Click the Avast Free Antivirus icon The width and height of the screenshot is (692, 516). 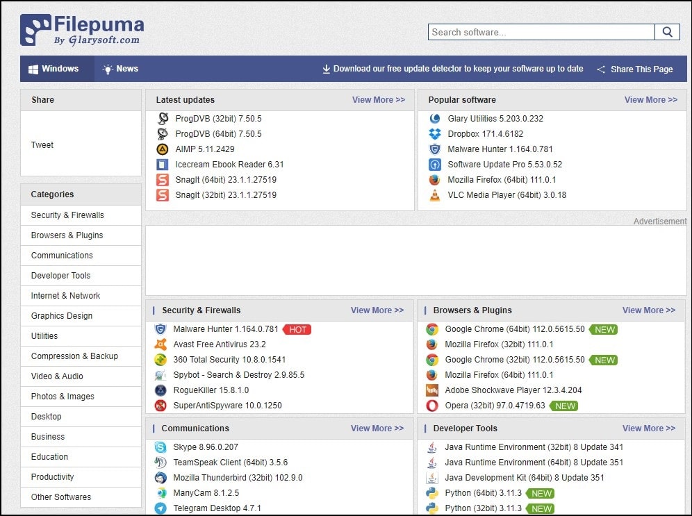(x=160, y=344)
